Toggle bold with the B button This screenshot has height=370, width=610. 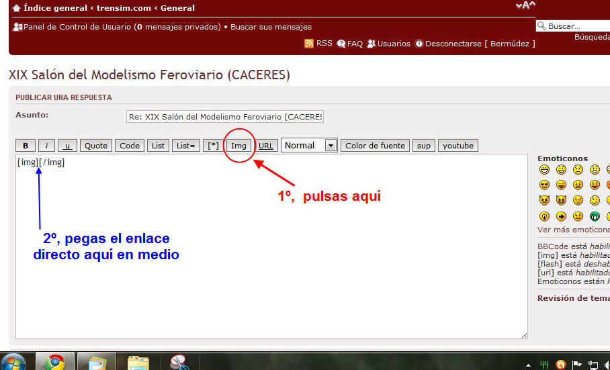26,146
